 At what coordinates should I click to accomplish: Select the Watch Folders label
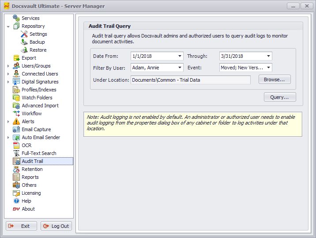[x=37, y=98]
